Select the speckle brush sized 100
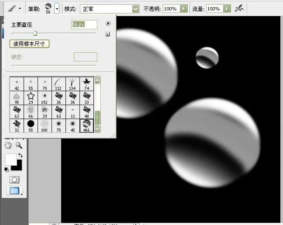The image size is (283, 225). click(x=45, y=126)
